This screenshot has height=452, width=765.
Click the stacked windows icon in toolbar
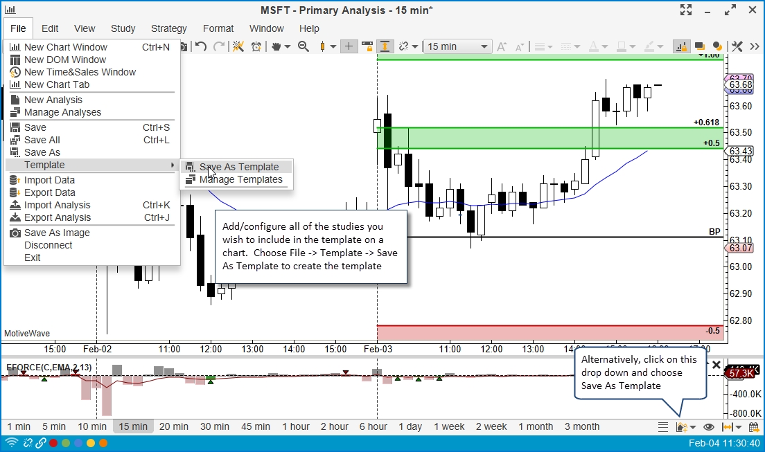click(699, 46)
